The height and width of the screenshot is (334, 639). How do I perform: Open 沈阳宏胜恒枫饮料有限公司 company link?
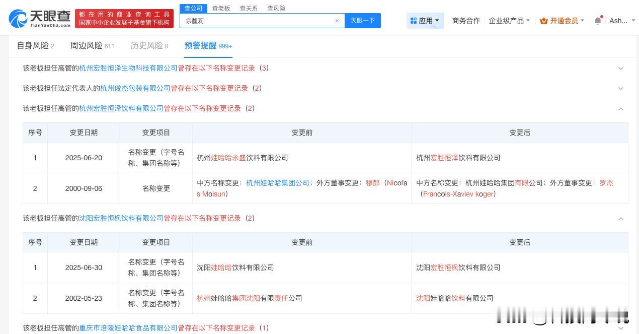click(x=121, y=218)
